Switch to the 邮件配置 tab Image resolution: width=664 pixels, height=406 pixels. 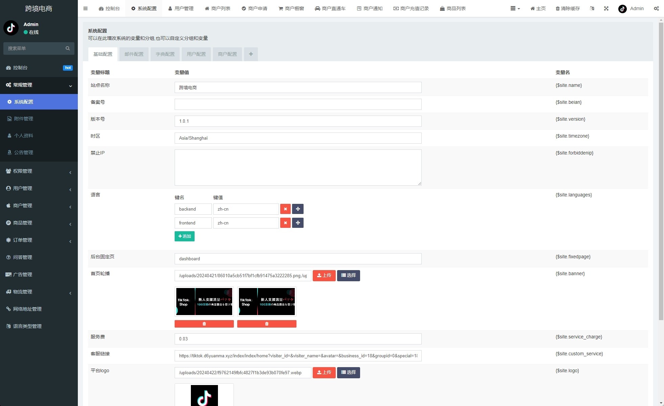tap(134, 53)
